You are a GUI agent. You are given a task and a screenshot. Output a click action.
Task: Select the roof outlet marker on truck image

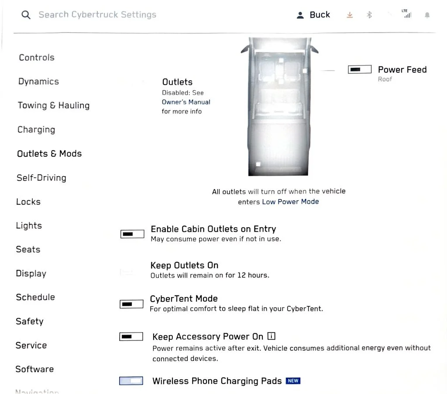(305, 71)
